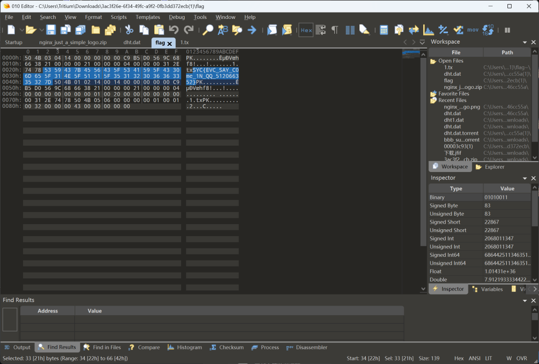
Task: Open the Open dropdown arrow next to folder icon
Action: 41,30
